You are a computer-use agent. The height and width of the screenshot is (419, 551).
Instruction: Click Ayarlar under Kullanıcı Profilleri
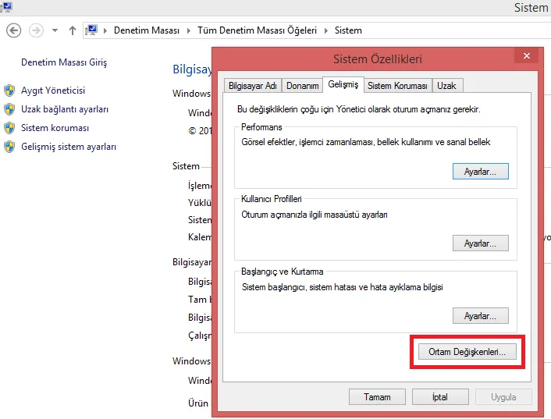(480, 243)
